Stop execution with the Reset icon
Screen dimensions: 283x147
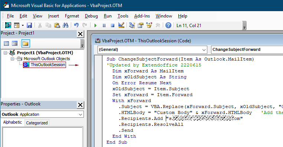click(112, 26)
